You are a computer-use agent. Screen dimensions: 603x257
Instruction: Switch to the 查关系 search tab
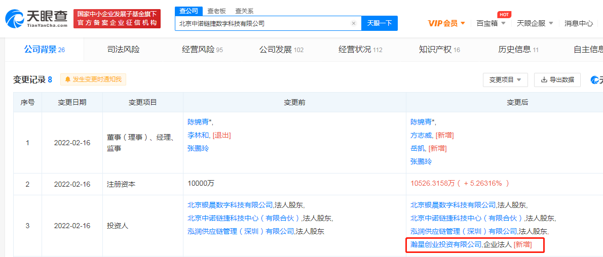(x=244, y=11)
